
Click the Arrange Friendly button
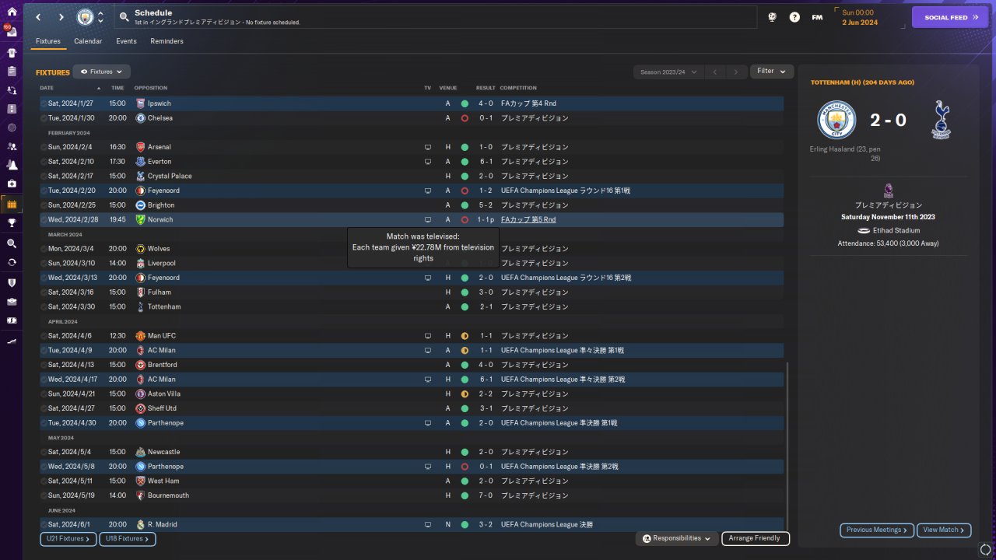(756, 538)
